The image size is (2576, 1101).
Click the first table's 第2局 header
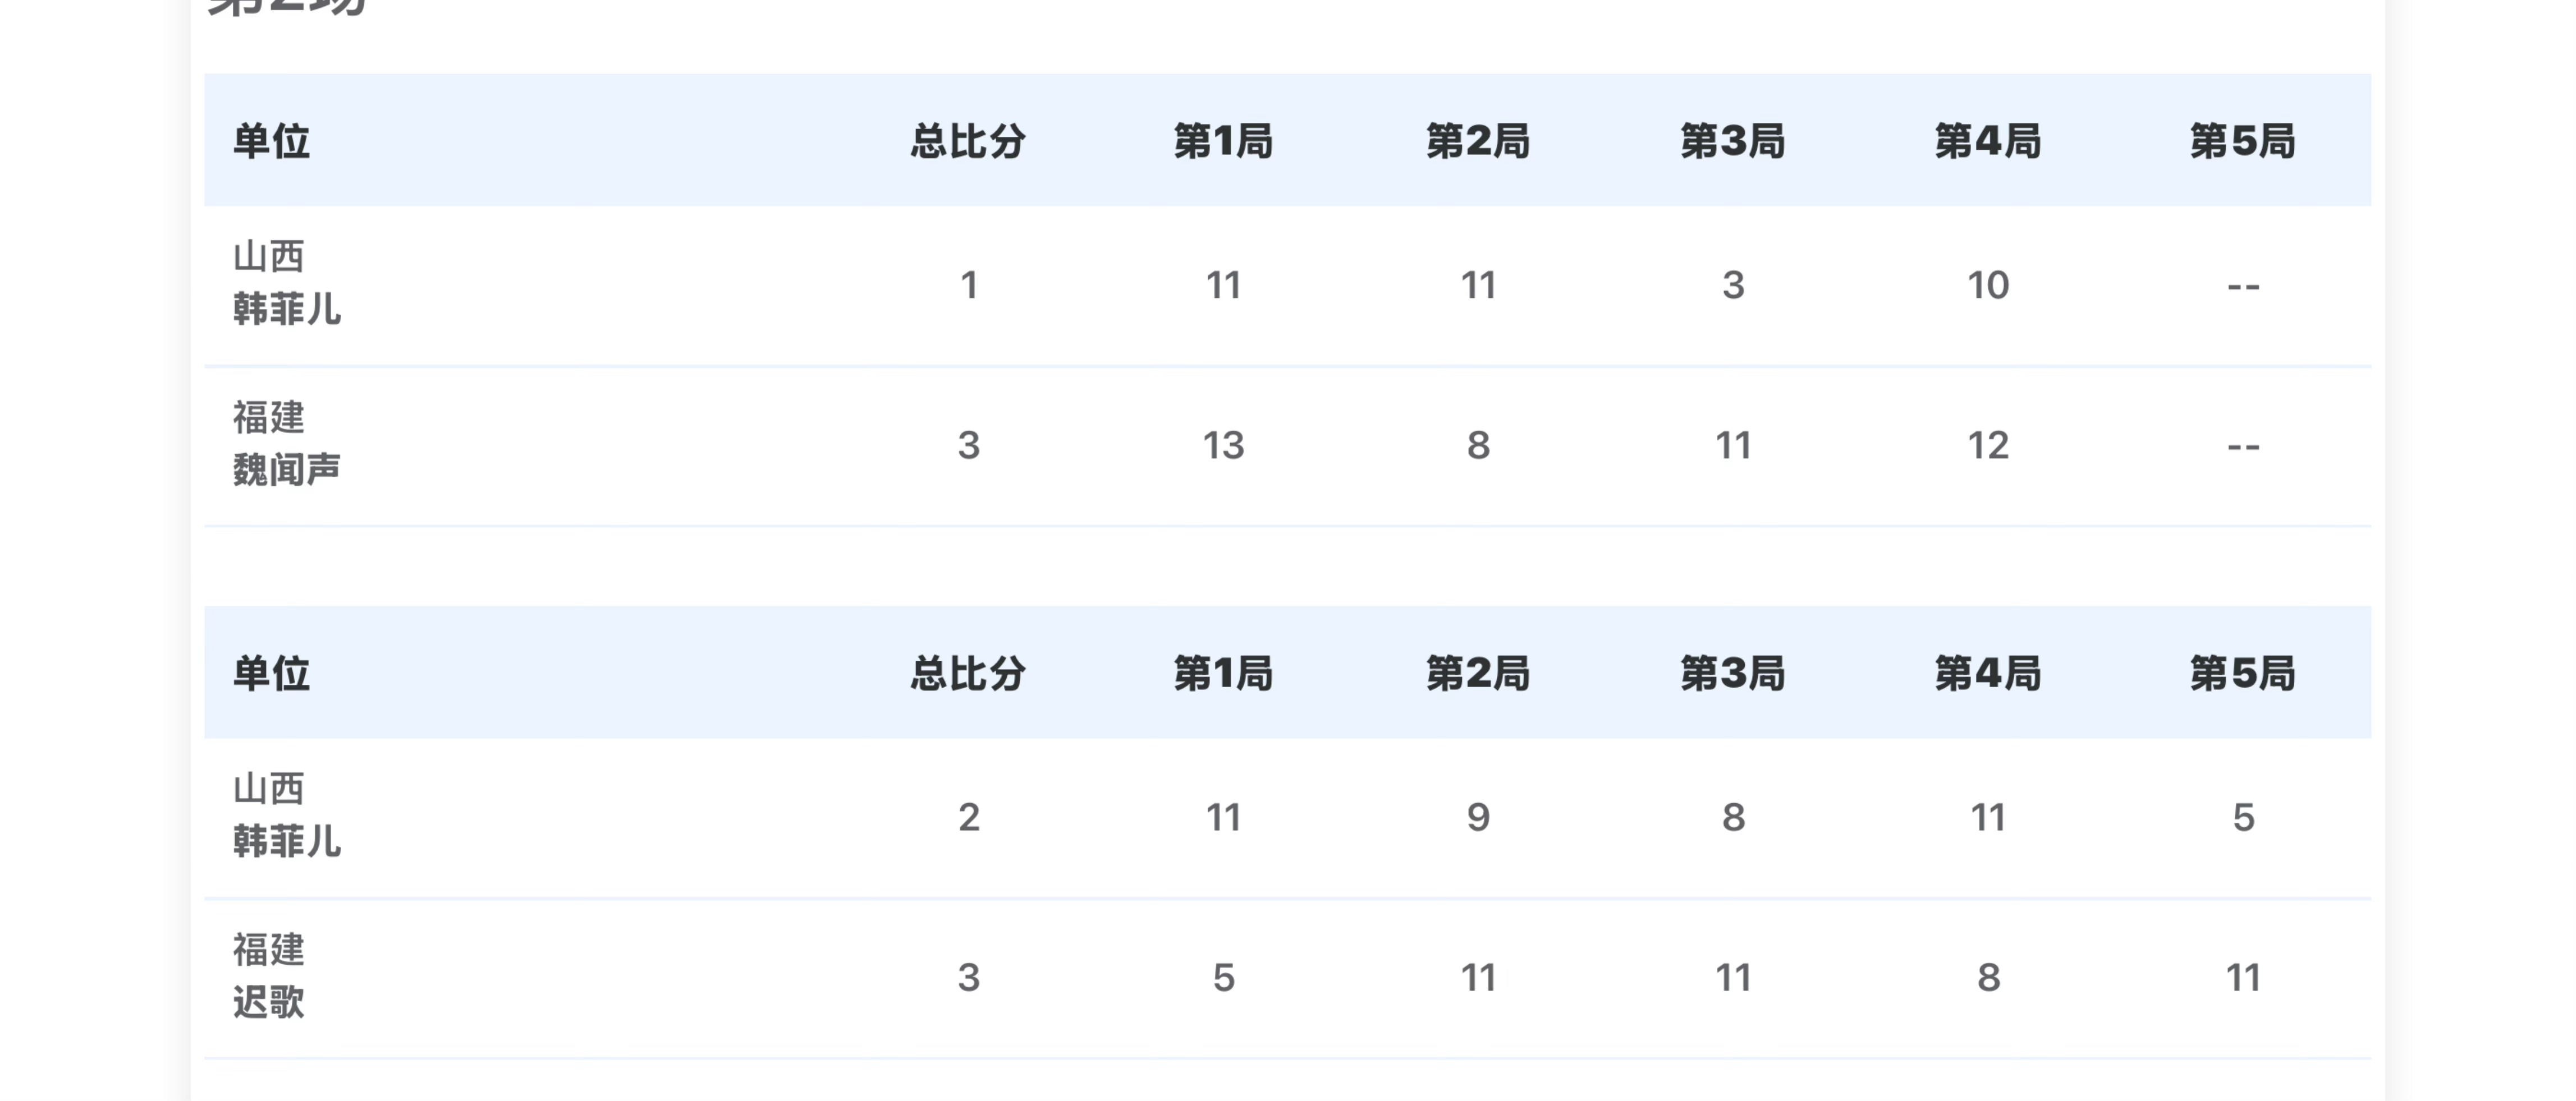tap(1478, 141)
